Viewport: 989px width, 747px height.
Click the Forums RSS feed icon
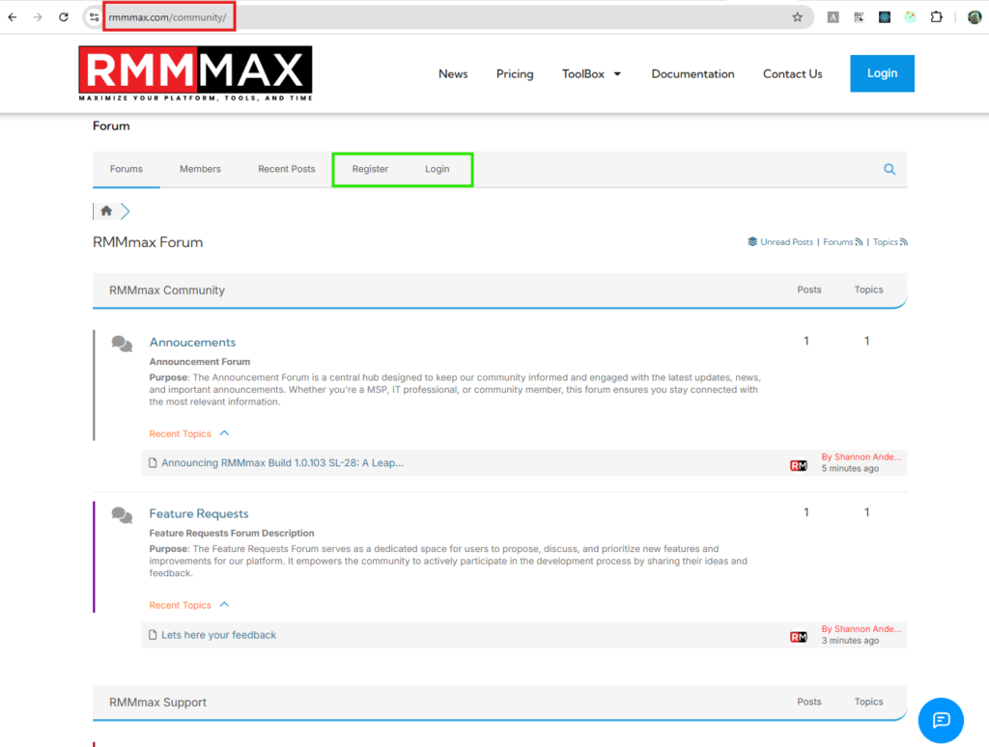click(859, 242)
